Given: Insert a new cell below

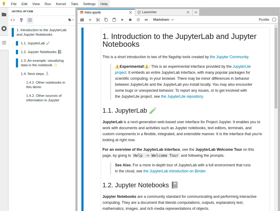Looking at the screenshot, I should click(x=90, y=19).
